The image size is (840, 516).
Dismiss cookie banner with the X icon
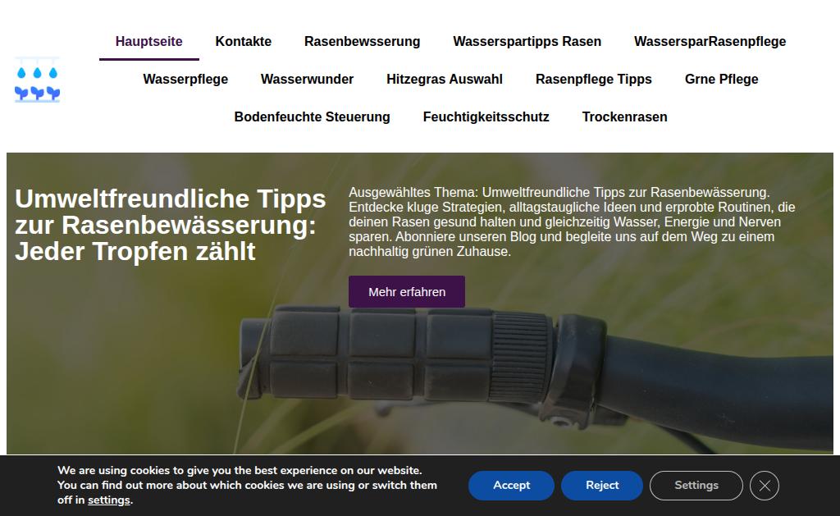coord(764,486)
